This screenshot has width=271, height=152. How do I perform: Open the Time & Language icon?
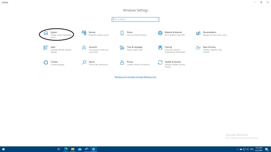[122, 48]
